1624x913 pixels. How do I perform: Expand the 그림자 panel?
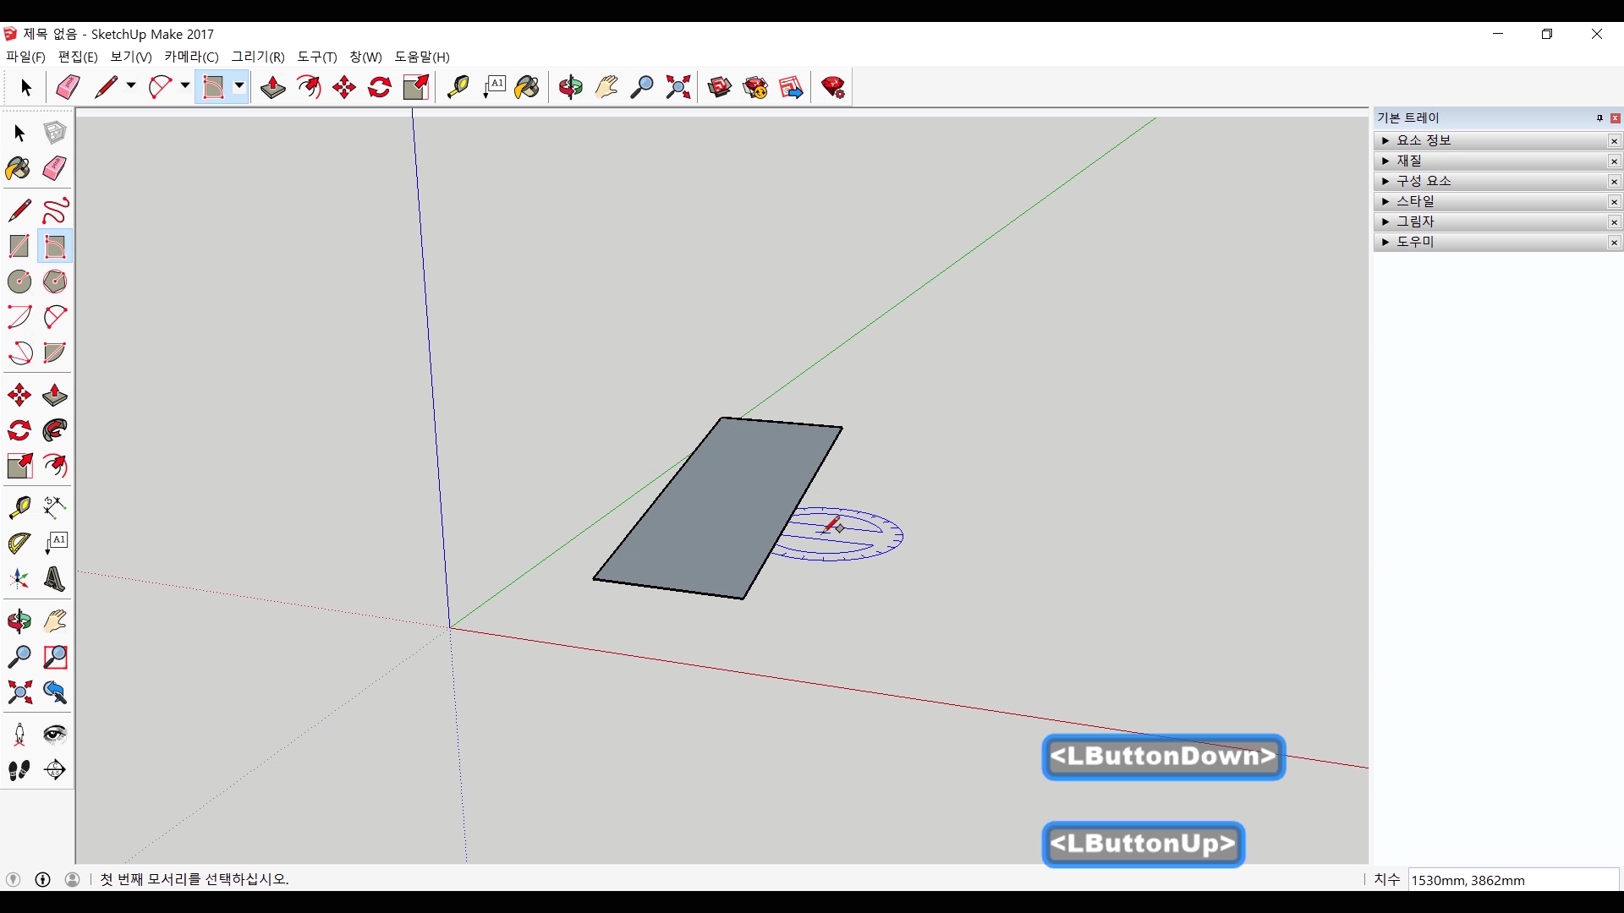(1385, 221)
